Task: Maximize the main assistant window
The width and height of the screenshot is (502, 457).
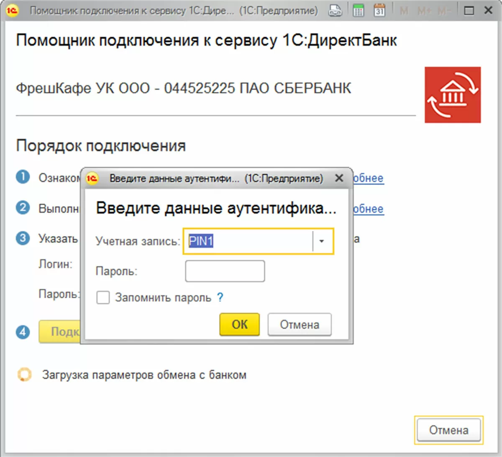Action: 469,11
